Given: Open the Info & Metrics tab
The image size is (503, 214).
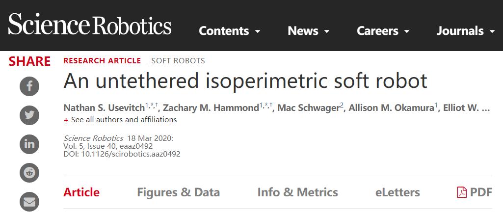Looking at the screenshot, I should point(297,192).
